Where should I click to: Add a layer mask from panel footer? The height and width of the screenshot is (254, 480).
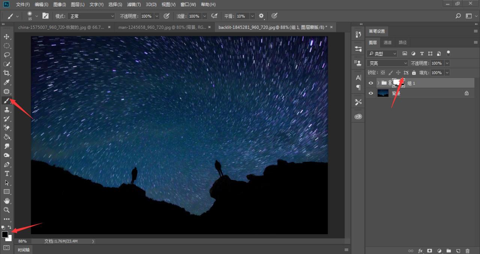coord(430,251)
